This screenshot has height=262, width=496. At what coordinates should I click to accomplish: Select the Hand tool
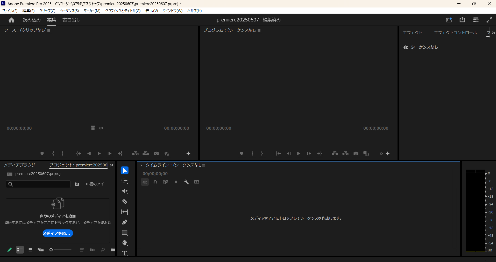[125, 243]
